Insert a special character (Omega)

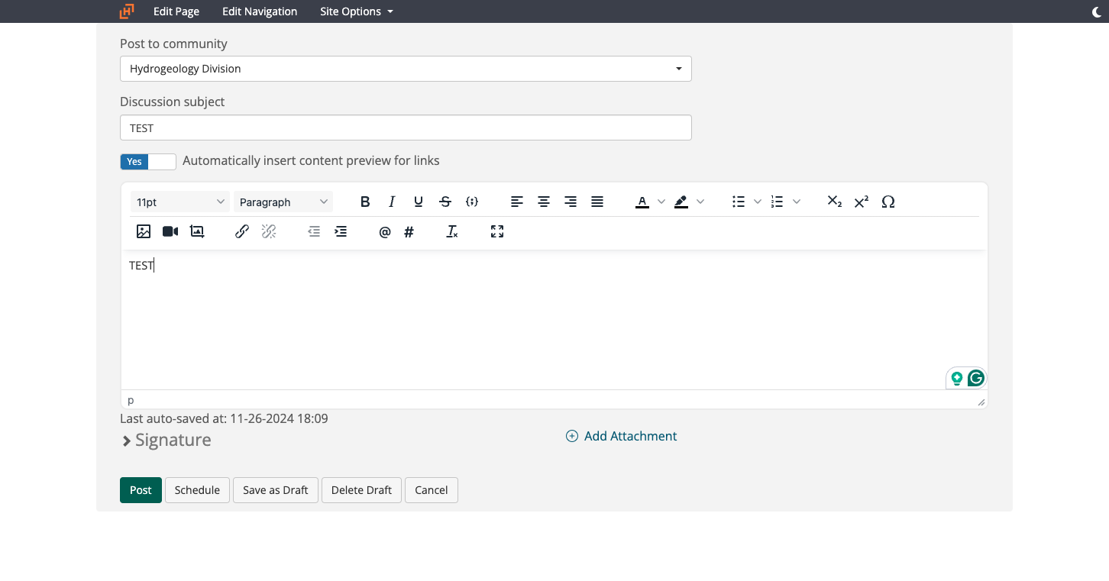coord(888,202)
